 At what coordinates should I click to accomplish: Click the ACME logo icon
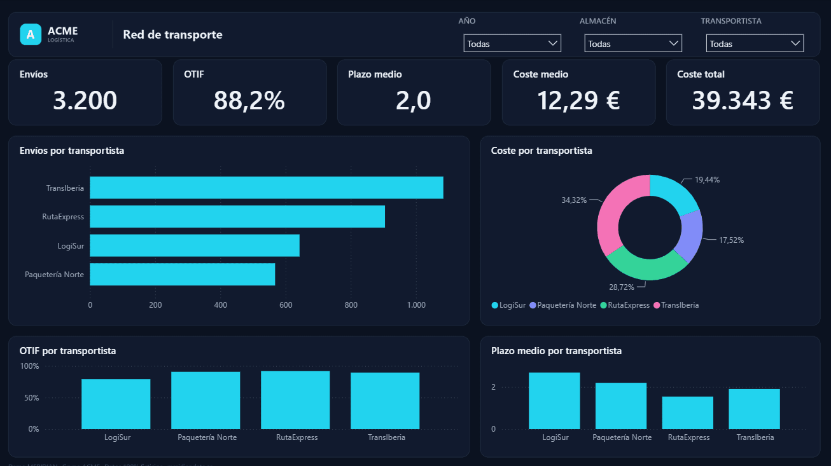point(31,34)
